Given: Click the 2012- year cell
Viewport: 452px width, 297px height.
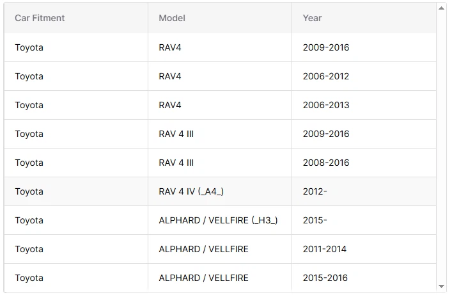Looking at the screenshot, I should pos(315,191).
